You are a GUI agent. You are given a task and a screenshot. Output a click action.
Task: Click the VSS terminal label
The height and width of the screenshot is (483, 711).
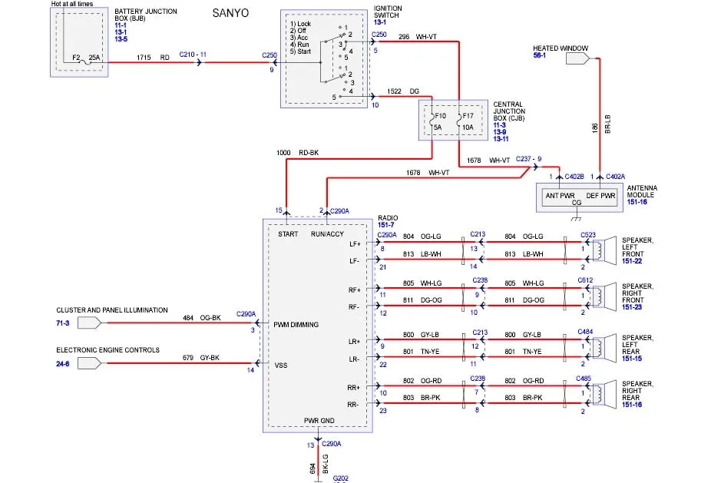281,365
